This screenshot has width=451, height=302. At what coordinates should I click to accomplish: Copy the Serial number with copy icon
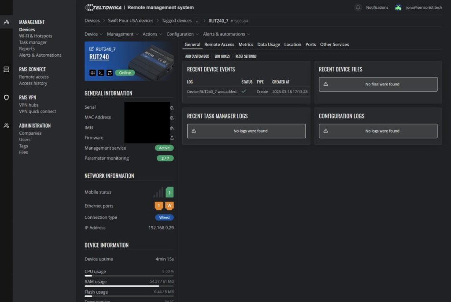pos(172,107)
